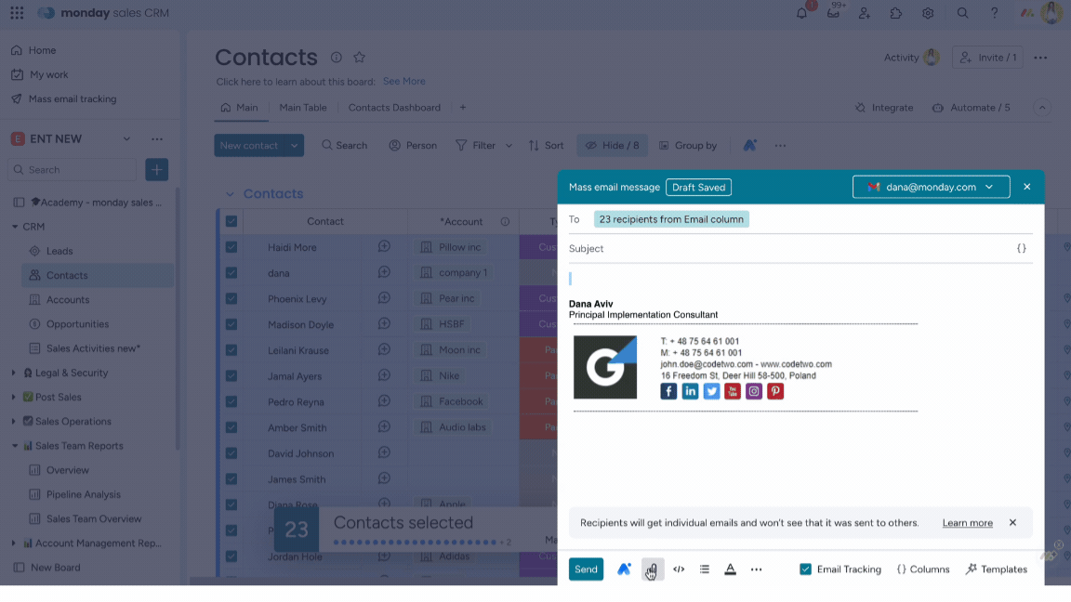Toggle the select-all checkbox in table header
Screen dimensions: 1071x602
(231, 221)
